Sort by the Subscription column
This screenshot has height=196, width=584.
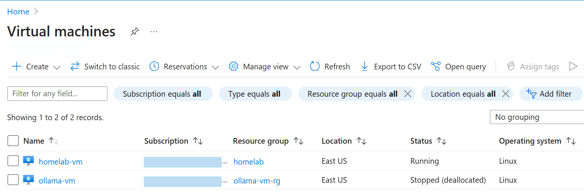point(174,141)
